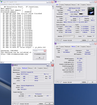The width and height of the screenshot is (97, 105).
Task: Click Validate in the top CPU-Z window
Action: 84,40
